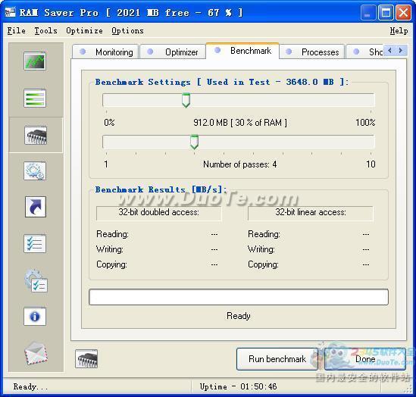Open the Tools menu
This screenshot has height=397, width=416.
click(x=45, y=31)
